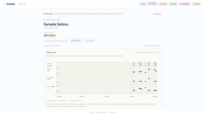Click the Saving off status
The image size is (205, 115).
(91, 113)
